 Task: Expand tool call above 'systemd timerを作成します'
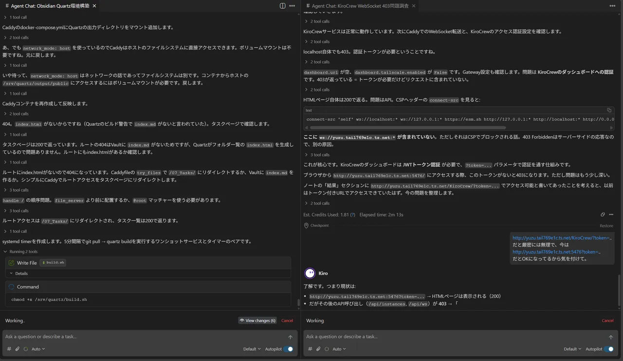16,231
